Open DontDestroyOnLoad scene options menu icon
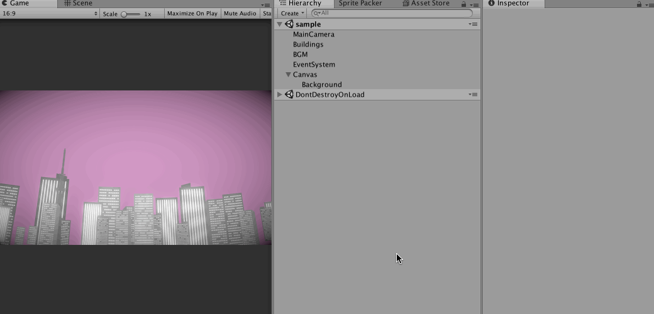The image size is (654, 314). [x=473, y=95]
